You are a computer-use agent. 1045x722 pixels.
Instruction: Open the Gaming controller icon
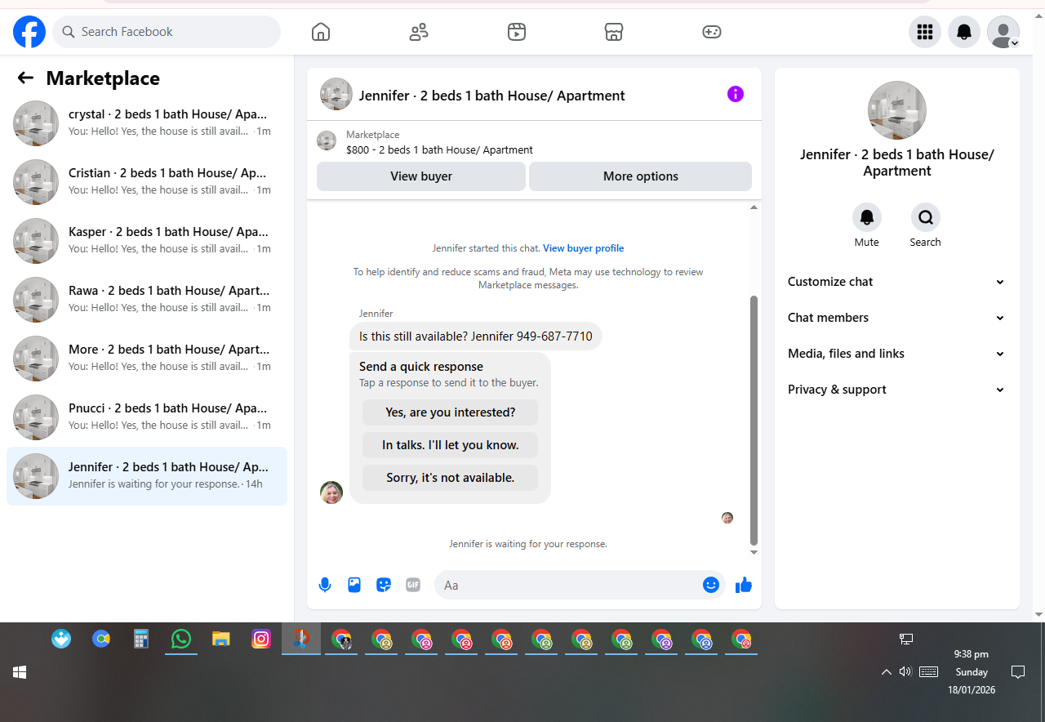tap(712, 32)
